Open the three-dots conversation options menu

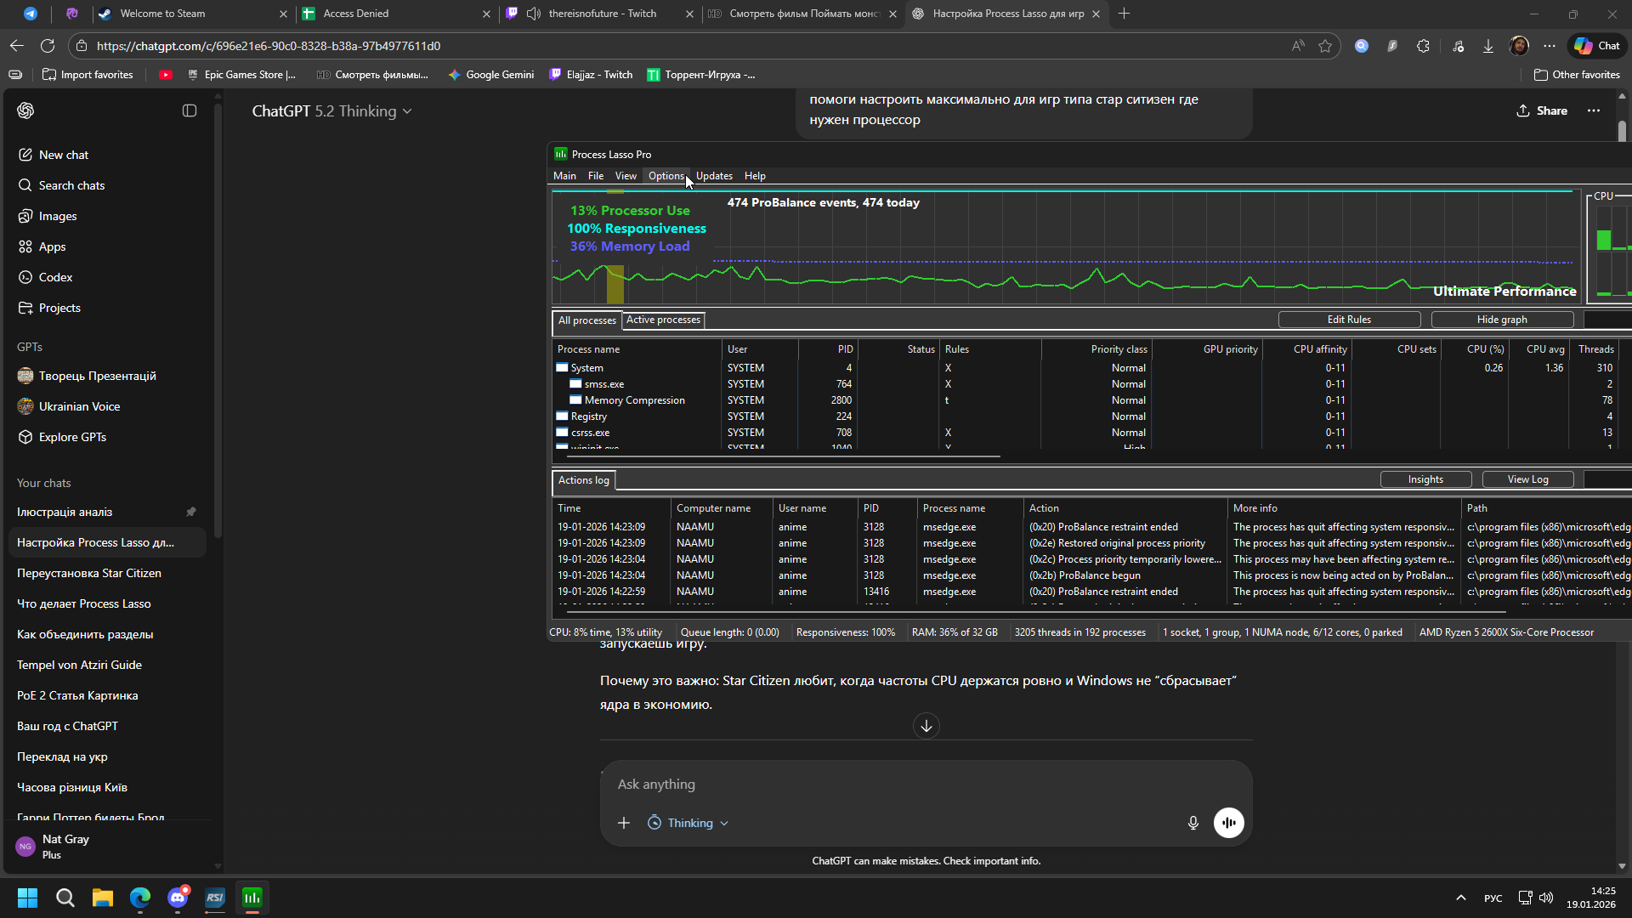[x=1593, y=110]
